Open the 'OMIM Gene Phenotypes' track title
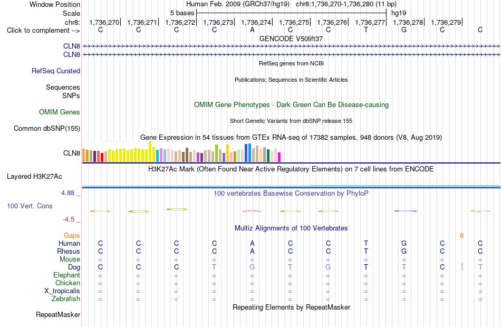Image resolution: width=501 pixels, height=327 pixels. [291, 105]
